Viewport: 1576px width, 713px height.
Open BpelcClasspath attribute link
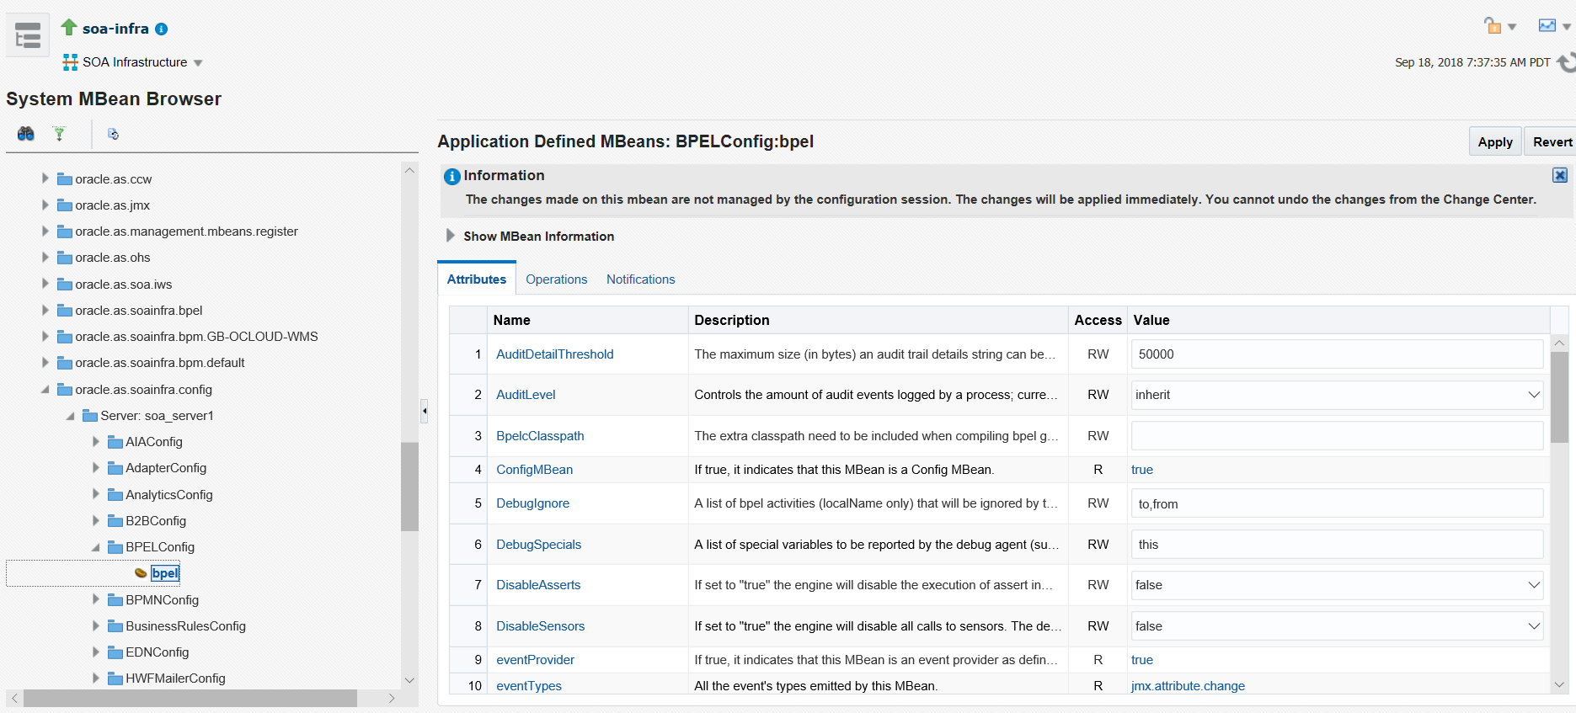[540, 436]
